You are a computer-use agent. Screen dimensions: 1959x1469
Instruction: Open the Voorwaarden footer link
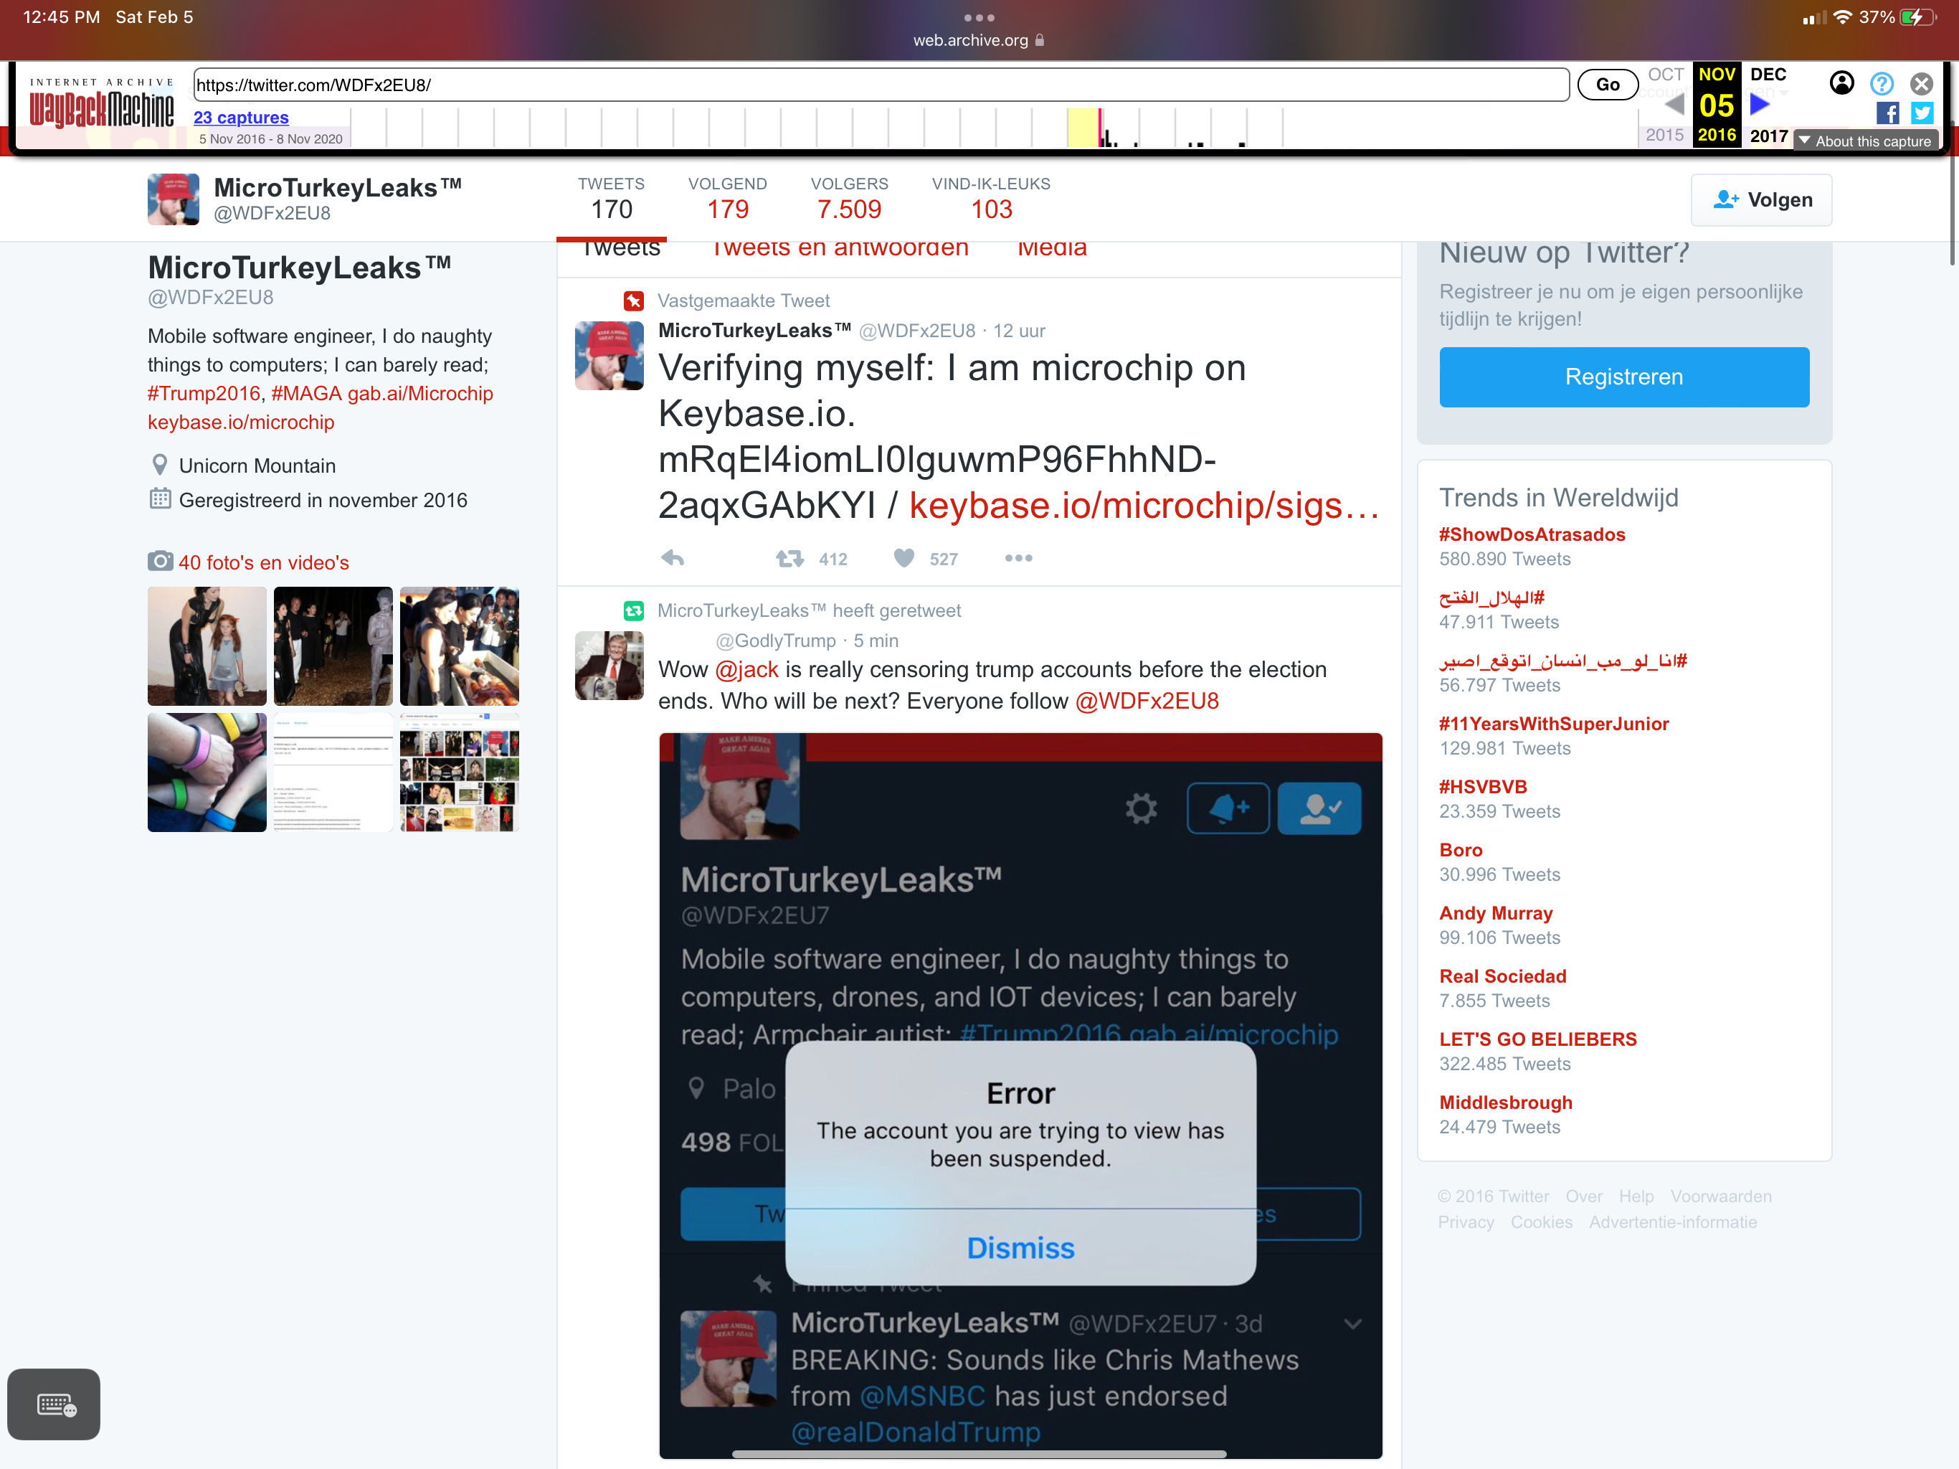click(1721, 1196)
